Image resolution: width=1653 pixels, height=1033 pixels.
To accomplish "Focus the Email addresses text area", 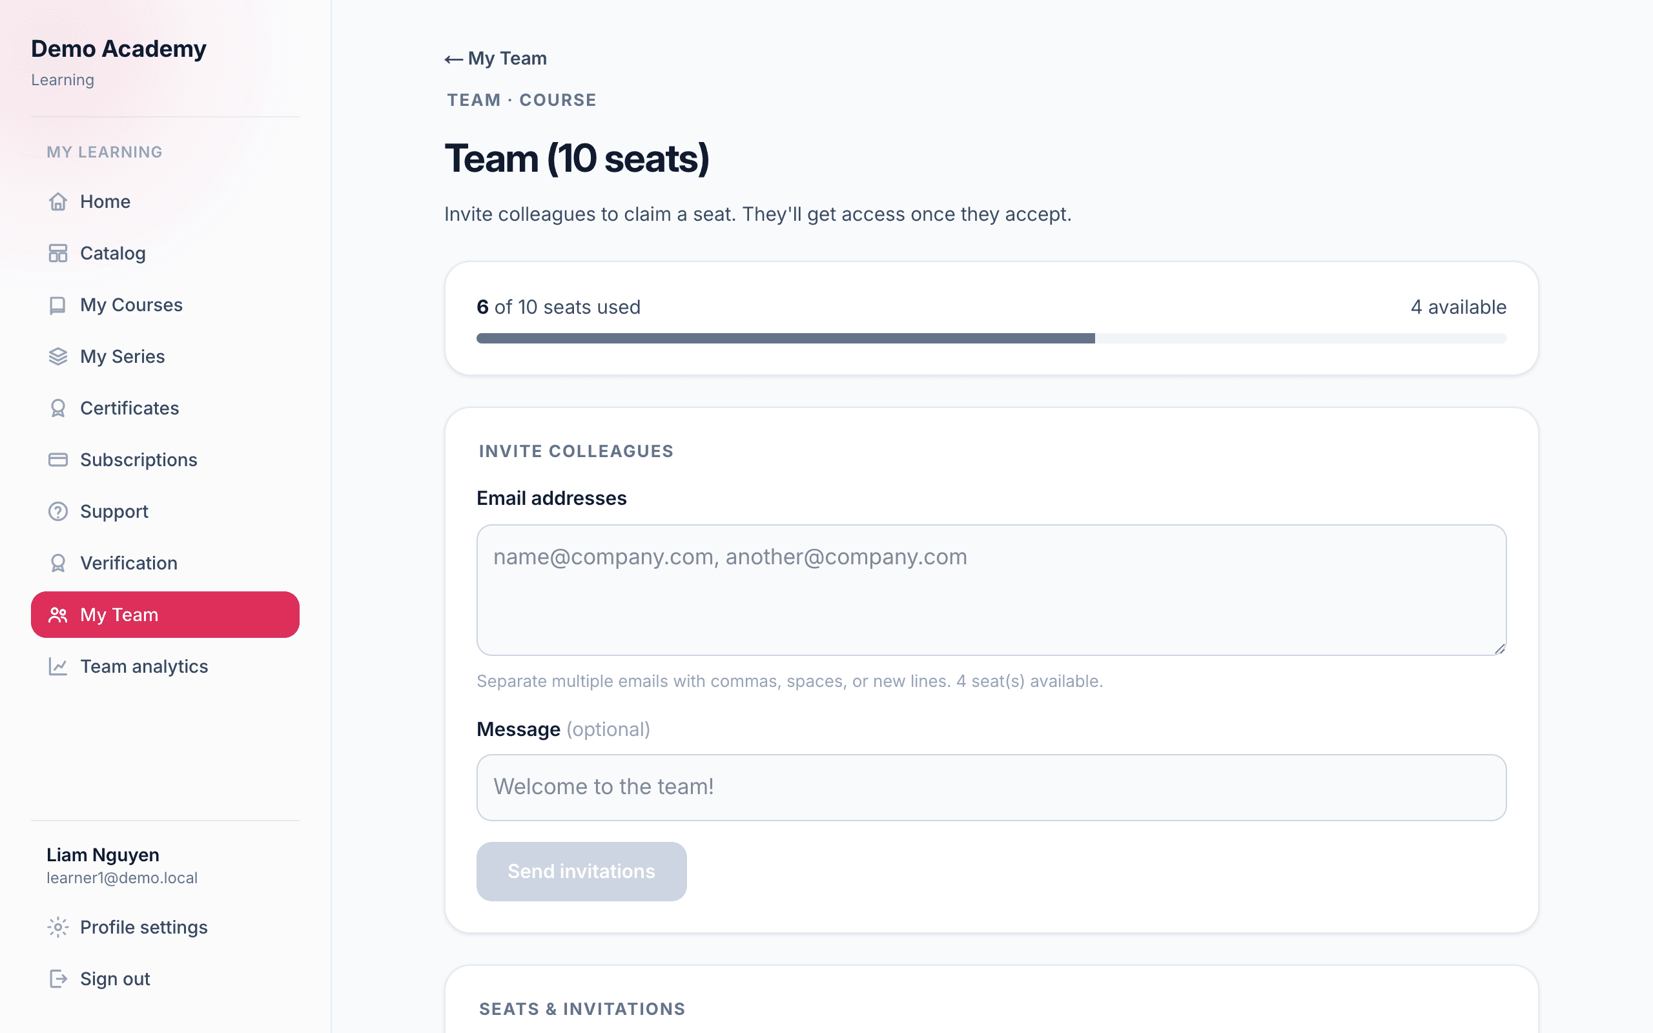I will pos(991,589).
